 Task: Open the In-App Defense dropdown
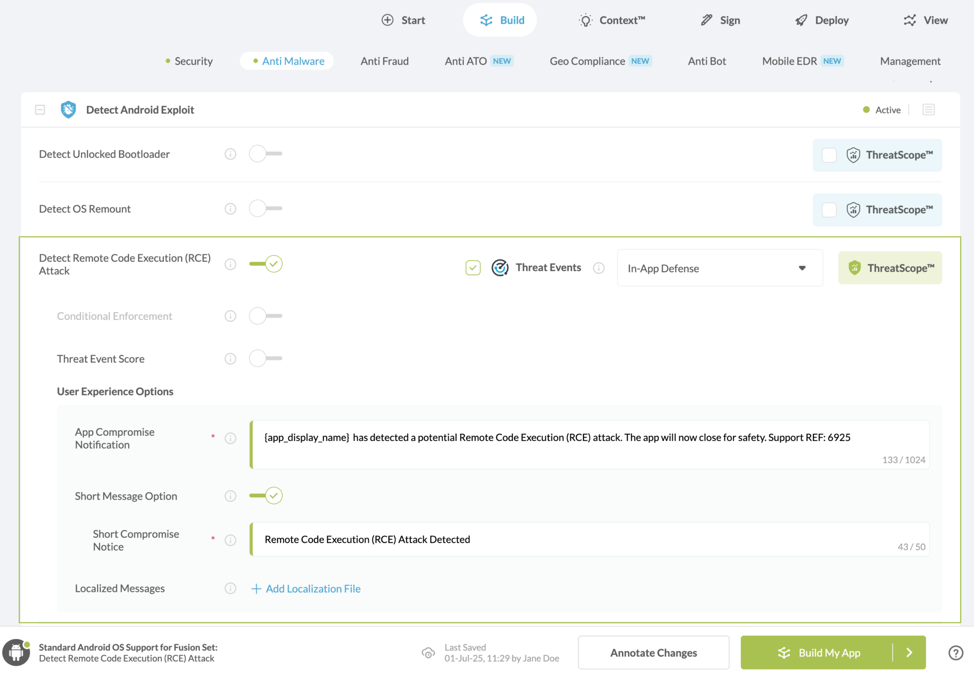(719, 268)
